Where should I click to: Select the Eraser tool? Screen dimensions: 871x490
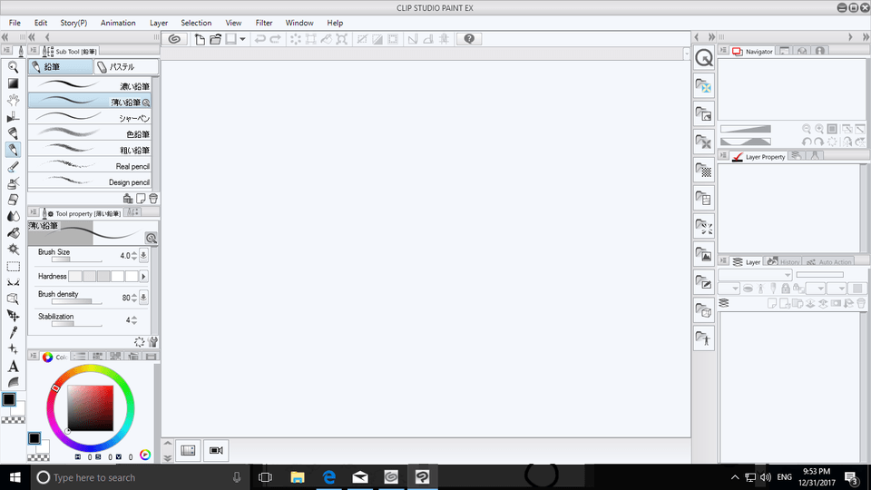pyautogui.click(x=14, y=200)
